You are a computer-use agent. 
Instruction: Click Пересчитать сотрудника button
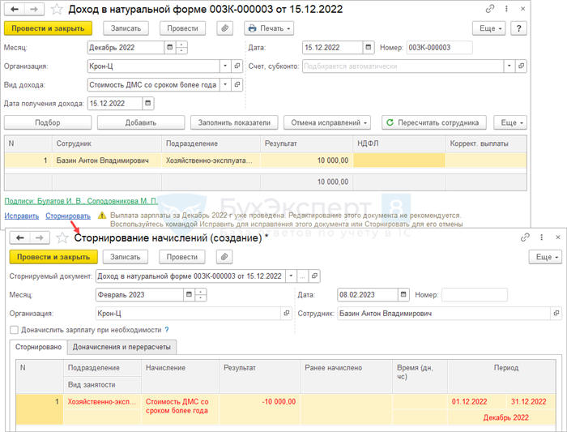434,122
